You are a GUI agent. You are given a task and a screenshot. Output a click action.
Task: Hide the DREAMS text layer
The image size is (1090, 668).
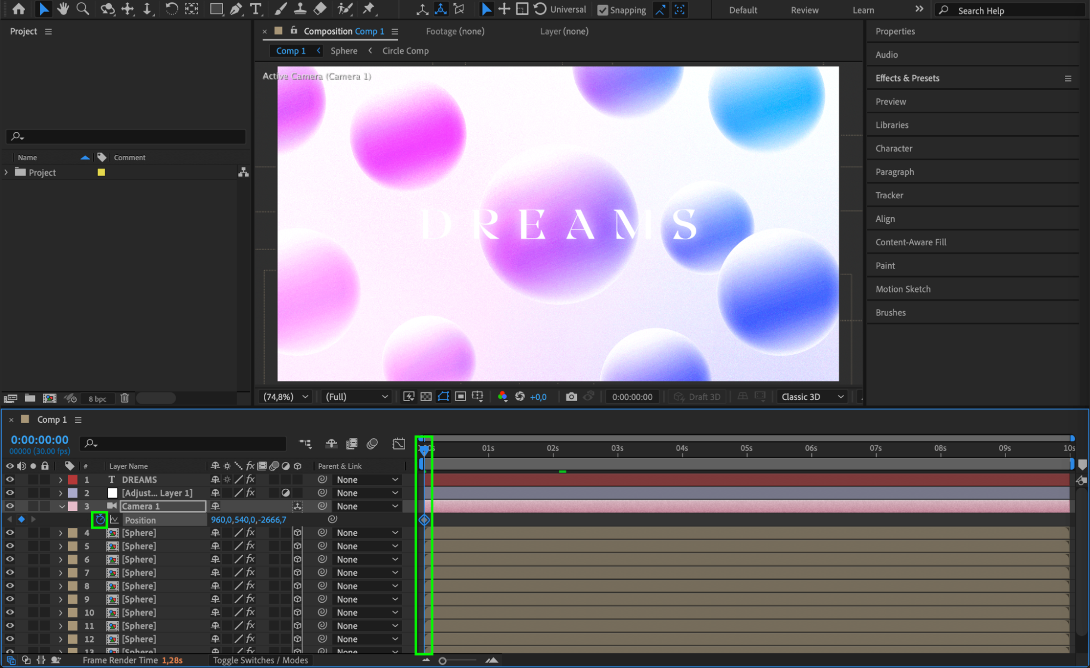pos(10,479)
